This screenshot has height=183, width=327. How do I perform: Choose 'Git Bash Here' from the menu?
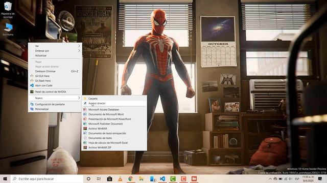coord(55,81)
